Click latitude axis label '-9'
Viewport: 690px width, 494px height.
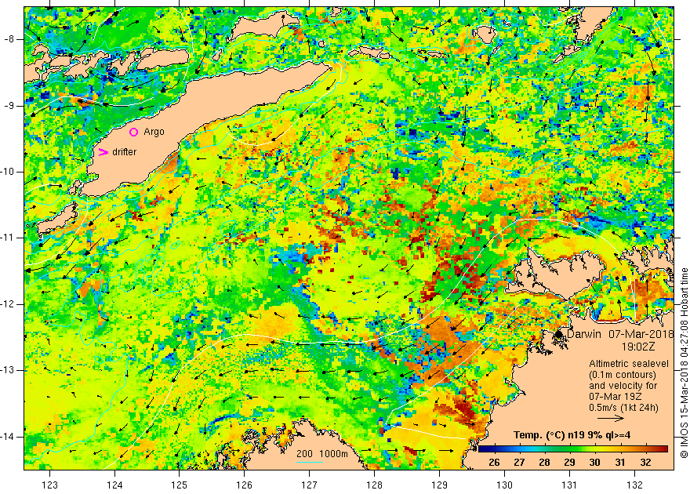[9, 106]
